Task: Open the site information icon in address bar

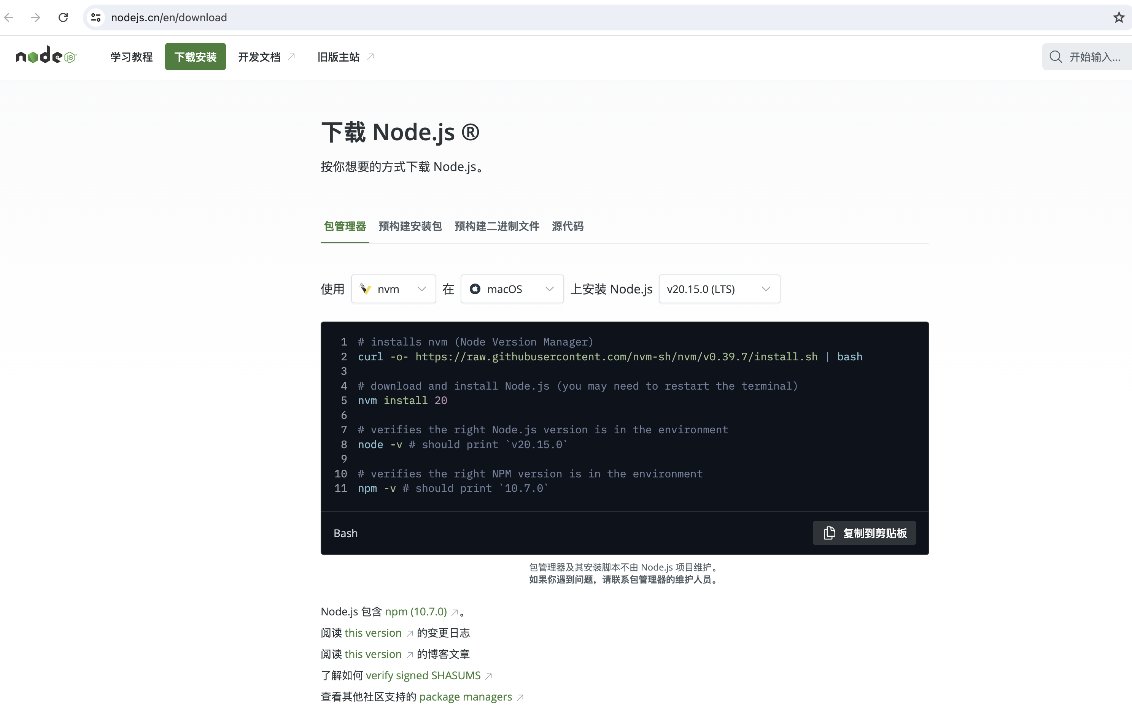Action: (96, 18)
